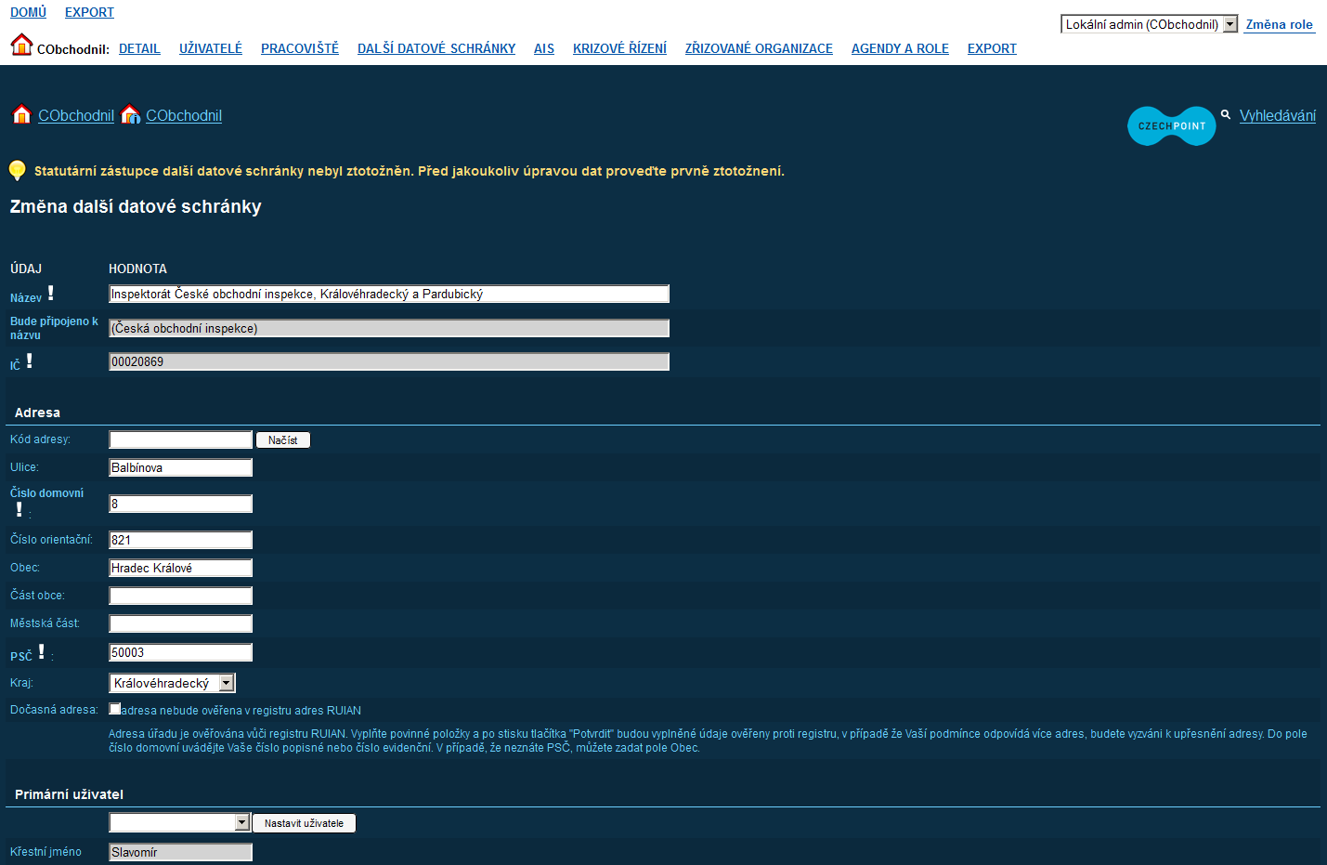
Task: Click the magnifier icon next to Vyhledávání
Action: (x=1226, y=114)
